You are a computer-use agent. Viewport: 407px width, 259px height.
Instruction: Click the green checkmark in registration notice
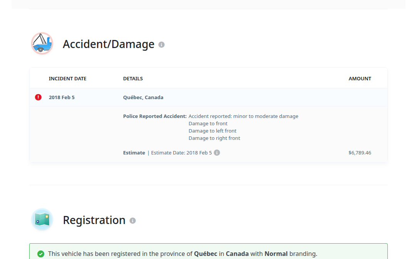point(40,254)
